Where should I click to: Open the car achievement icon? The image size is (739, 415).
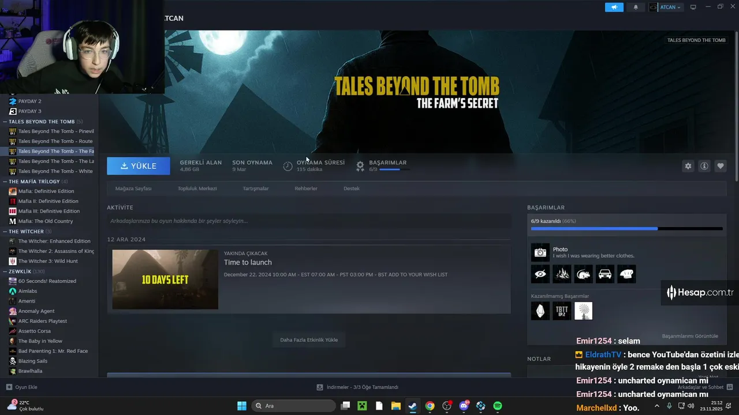coord(605,274)
